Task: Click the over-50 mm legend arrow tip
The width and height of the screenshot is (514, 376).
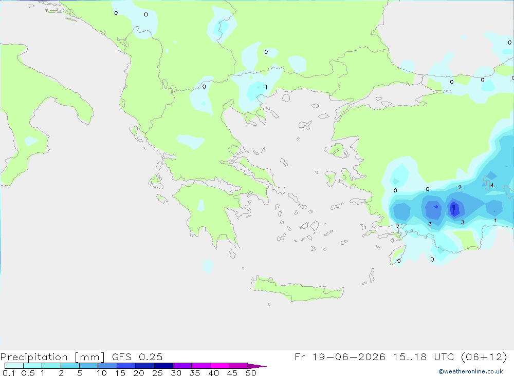Action: tap(256, 366)
